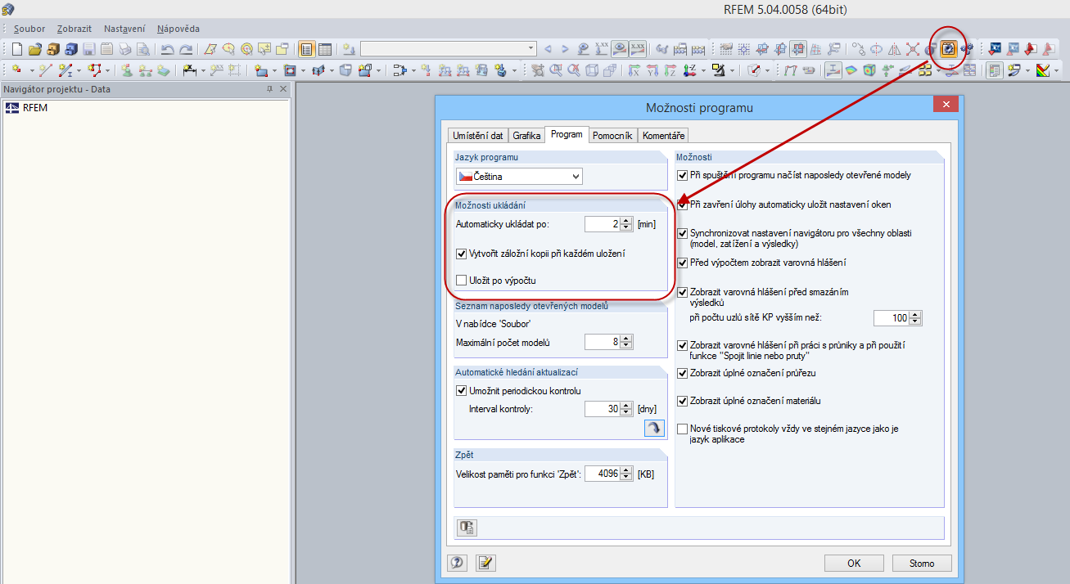
Task: Click the New node tool icon
Action: [16, 70]
